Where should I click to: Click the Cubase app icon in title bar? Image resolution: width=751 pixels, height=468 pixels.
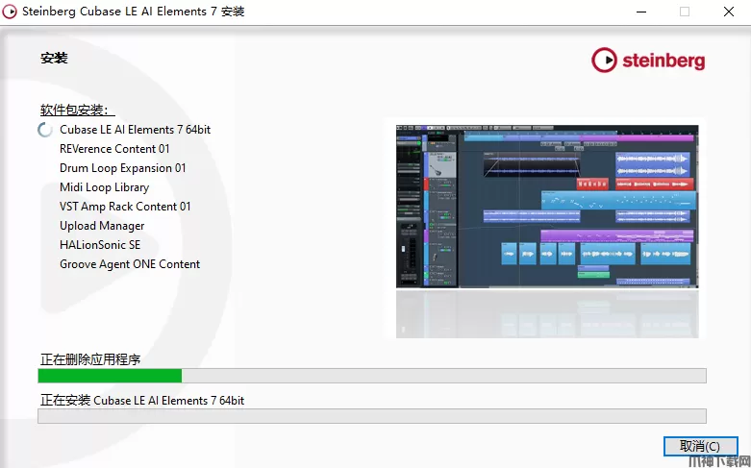click(10, 12)
